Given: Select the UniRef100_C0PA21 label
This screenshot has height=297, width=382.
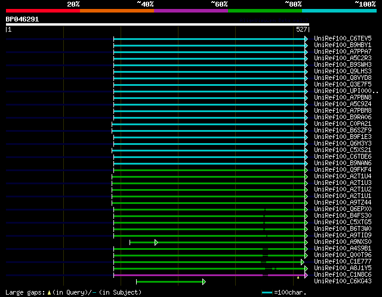Looking at the screenshot, I should [x=343, y=123].
